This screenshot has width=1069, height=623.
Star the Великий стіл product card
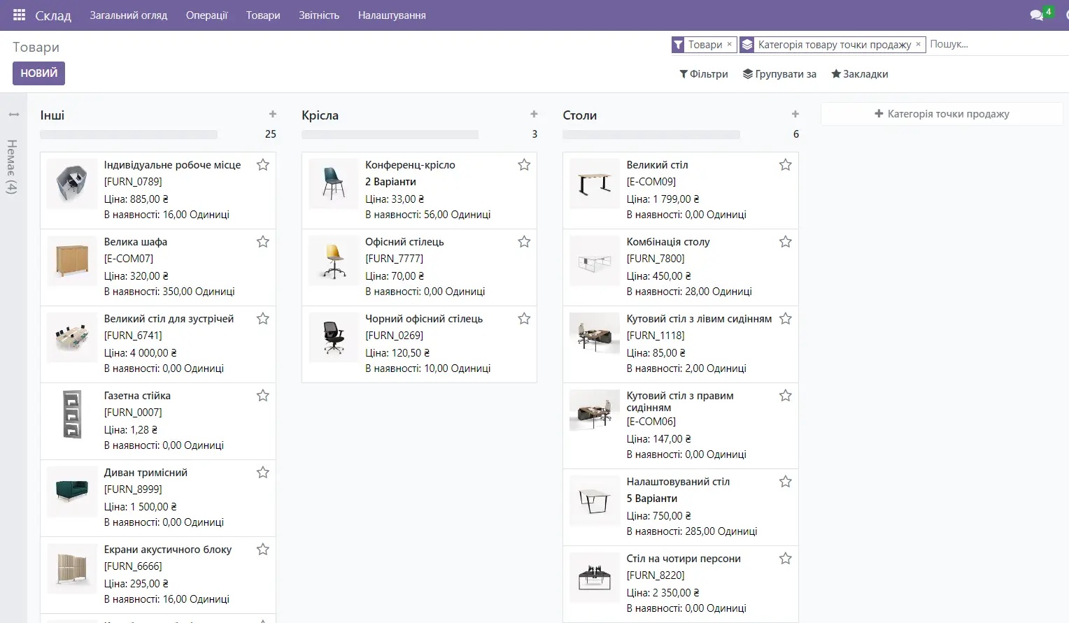785,164
